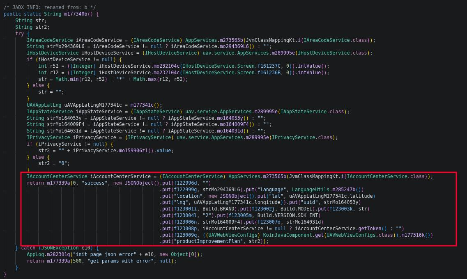Click the UAVAppLatLng type name
The image size is (467, 279).
tap(44, 105)
